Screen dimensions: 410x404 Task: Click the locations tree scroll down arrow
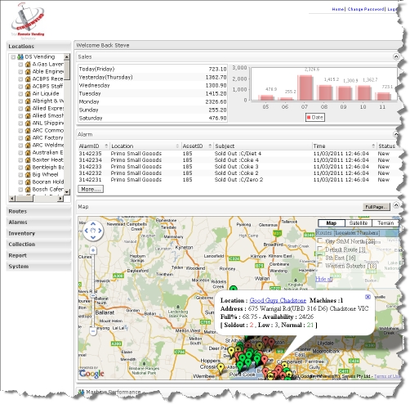pos(67,192)
